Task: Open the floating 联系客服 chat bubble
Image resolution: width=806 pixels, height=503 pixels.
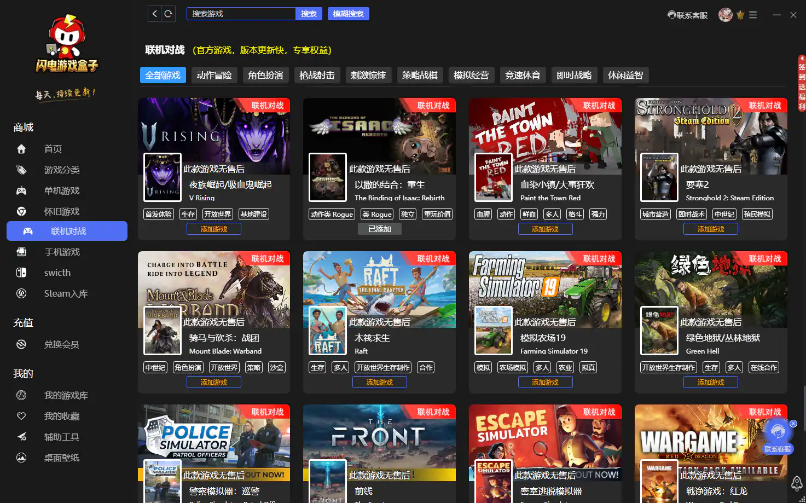Action: pyautogui.click(x=778, y=437)
